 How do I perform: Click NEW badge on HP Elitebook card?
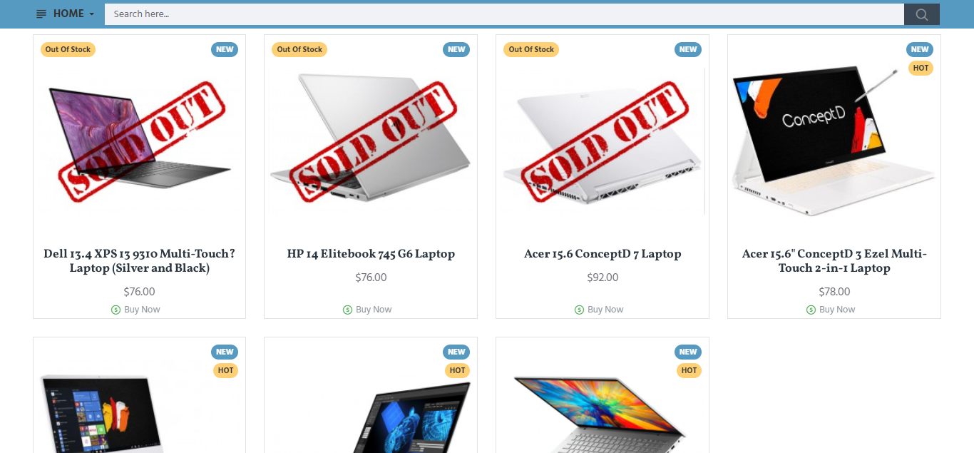click(456, 49)
